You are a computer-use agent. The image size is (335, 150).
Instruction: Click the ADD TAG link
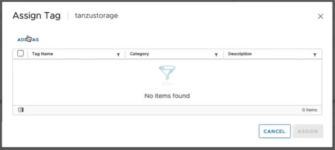28,40
